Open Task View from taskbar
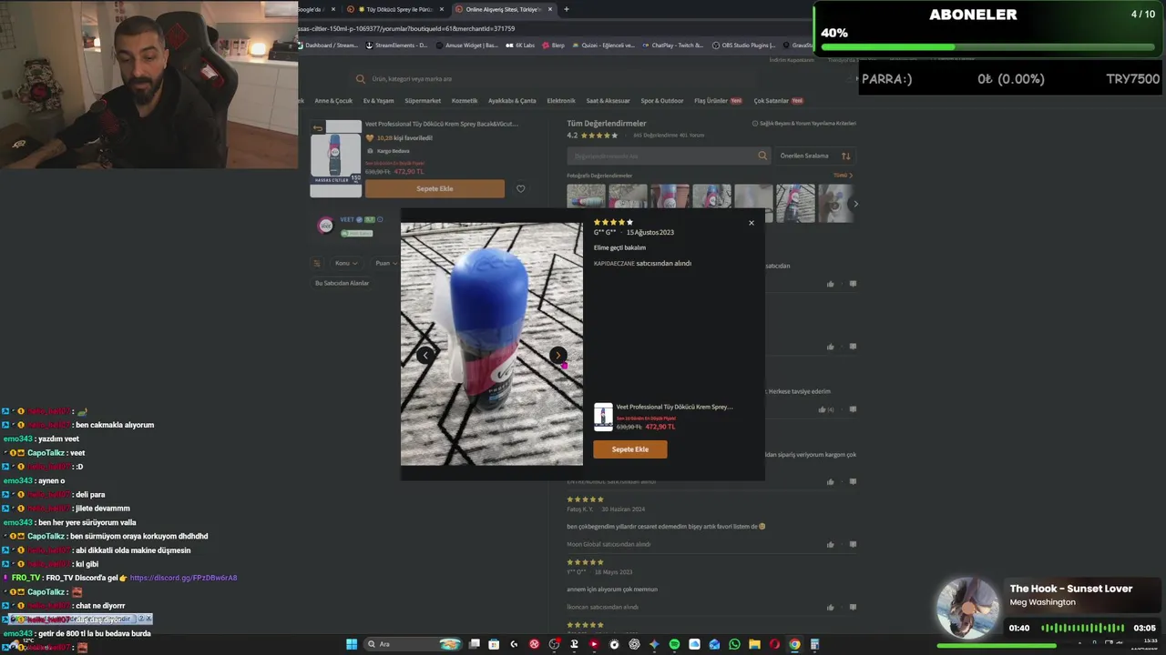This screenshot has width=1166, height=655. click(474, 644)
